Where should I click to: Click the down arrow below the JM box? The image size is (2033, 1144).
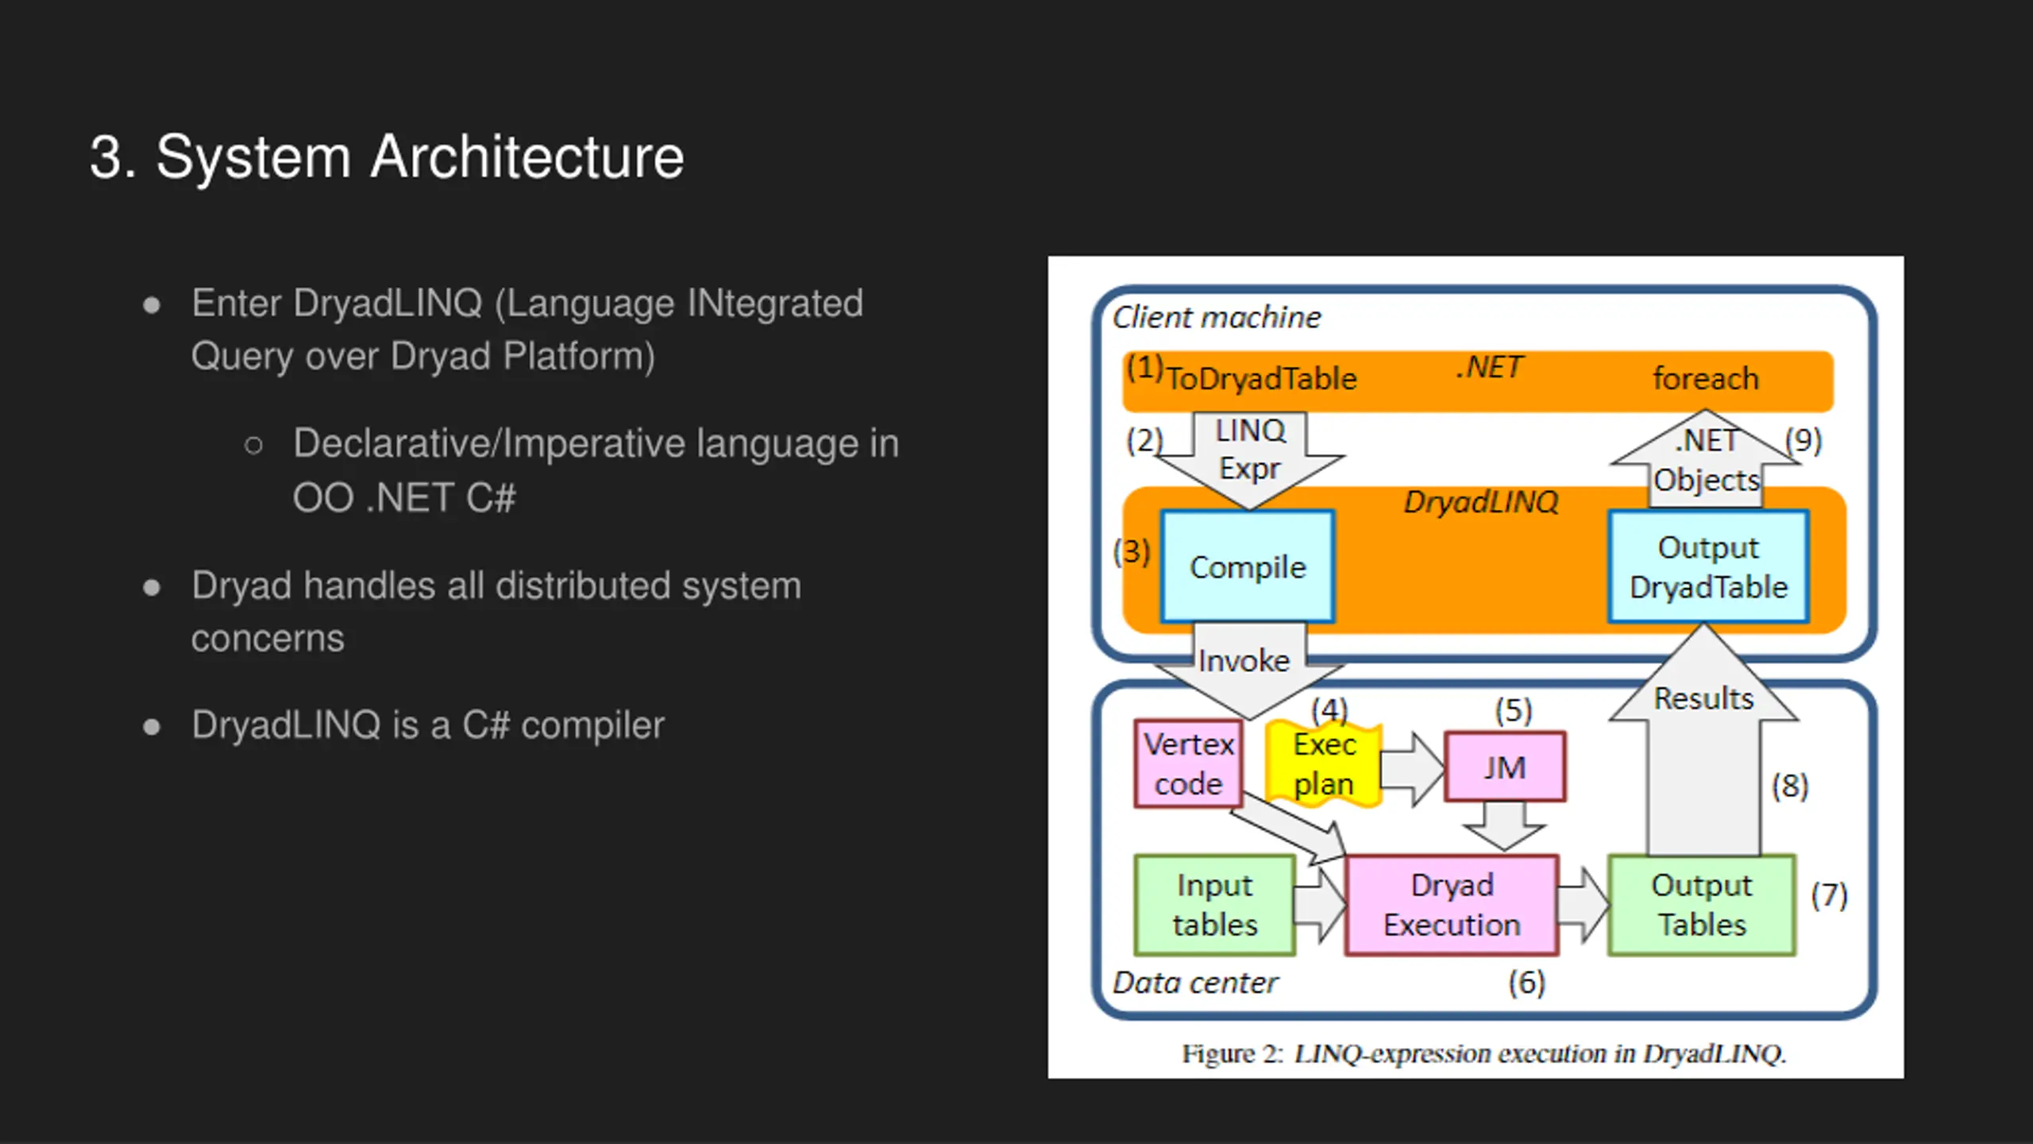1505,827
